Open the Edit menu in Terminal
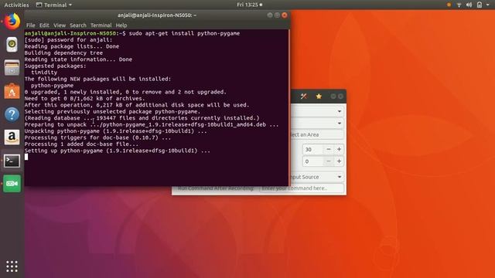Screen dimensions: 495x278 [44, 25]
